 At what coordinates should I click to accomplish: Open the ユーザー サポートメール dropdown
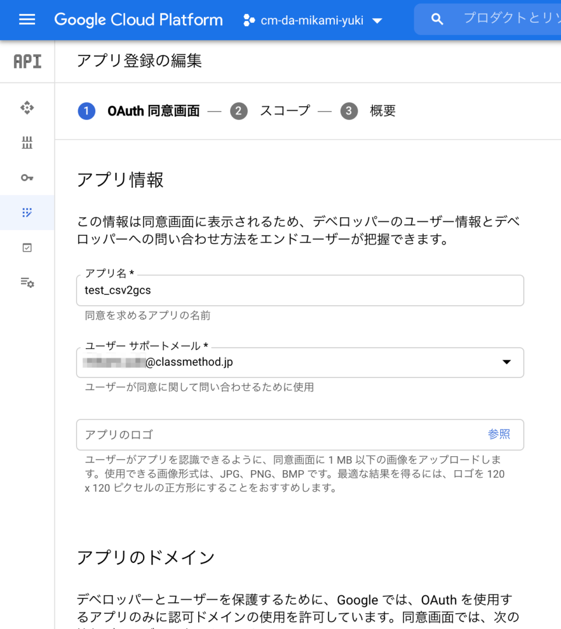click(300, 362)
